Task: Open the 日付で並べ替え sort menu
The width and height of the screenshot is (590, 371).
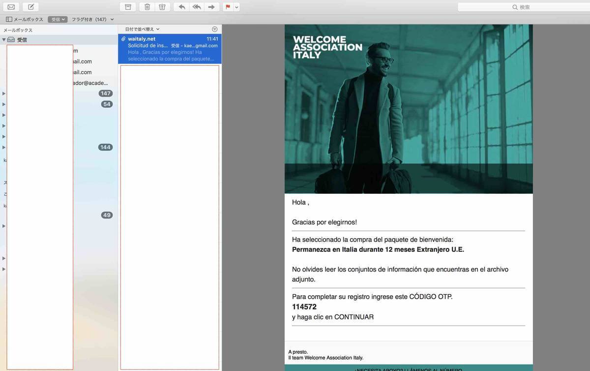Action: point(142,29)
